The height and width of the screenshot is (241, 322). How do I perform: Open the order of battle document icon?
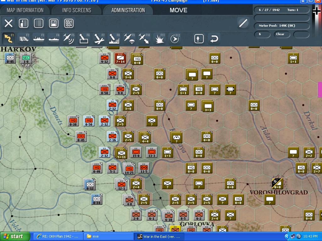point(23,23)
